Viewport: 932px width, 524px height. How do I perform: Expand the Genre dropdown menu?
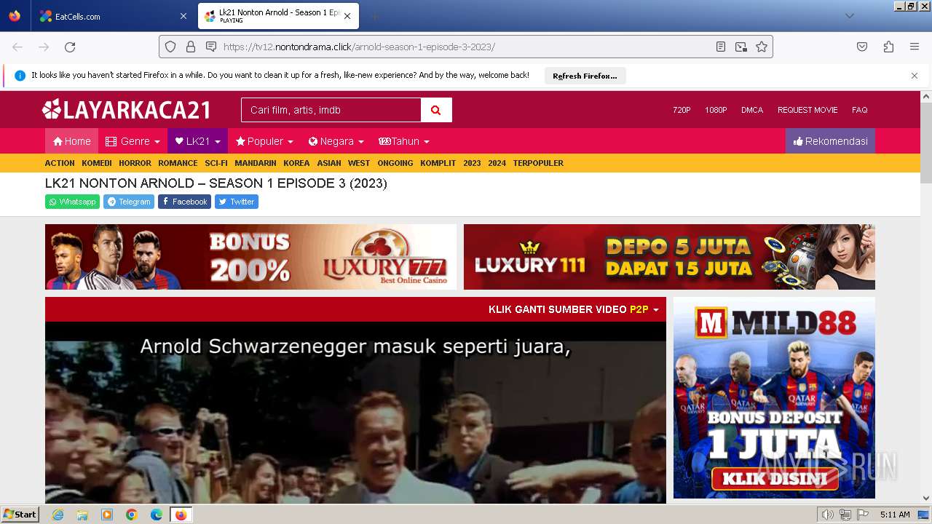(133, 141)
